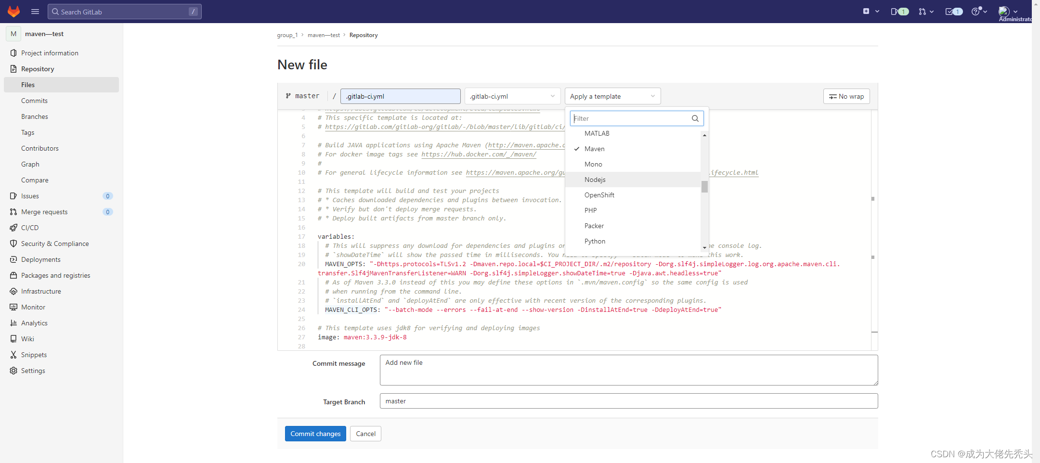Image resolution: width=1040 pixels, height=463 pixels.
Task: Choose the PHP template
Action: tap(633, 210)
